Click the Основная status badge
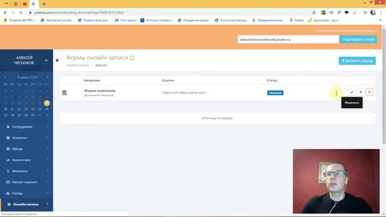386x217 pixels. pyautogui.click(x=275, y=93)
